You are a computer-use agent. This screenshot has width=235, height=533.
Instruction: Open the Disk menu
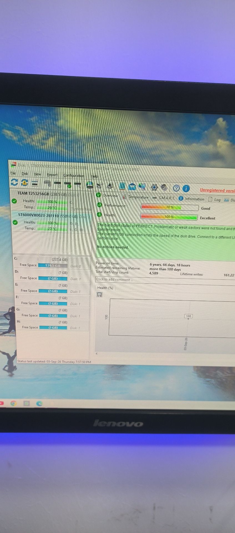25,174
